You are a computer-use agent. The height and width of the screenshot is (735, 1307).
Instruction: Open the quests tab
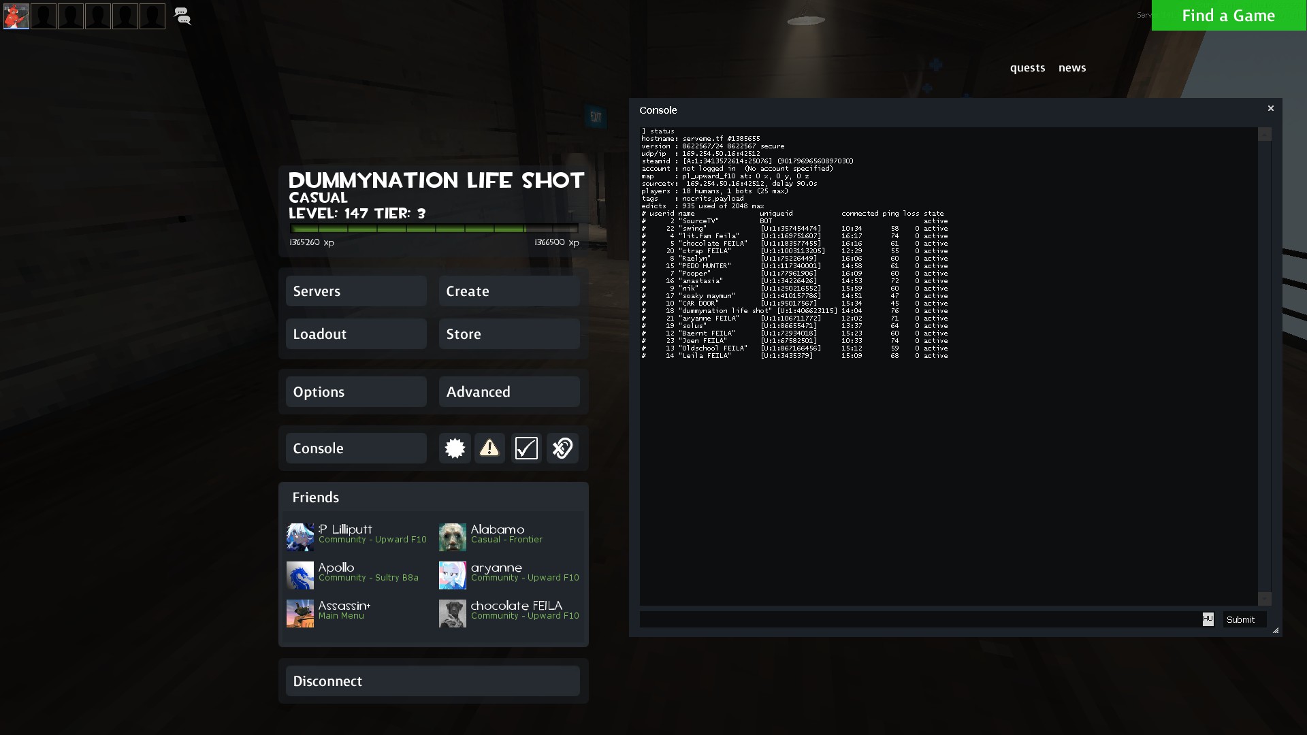coord(1027,67)
